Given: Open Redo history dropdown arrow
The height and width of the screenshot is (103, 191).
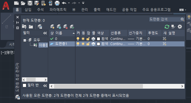Looking at the screenshot, I should pos(79,3).
